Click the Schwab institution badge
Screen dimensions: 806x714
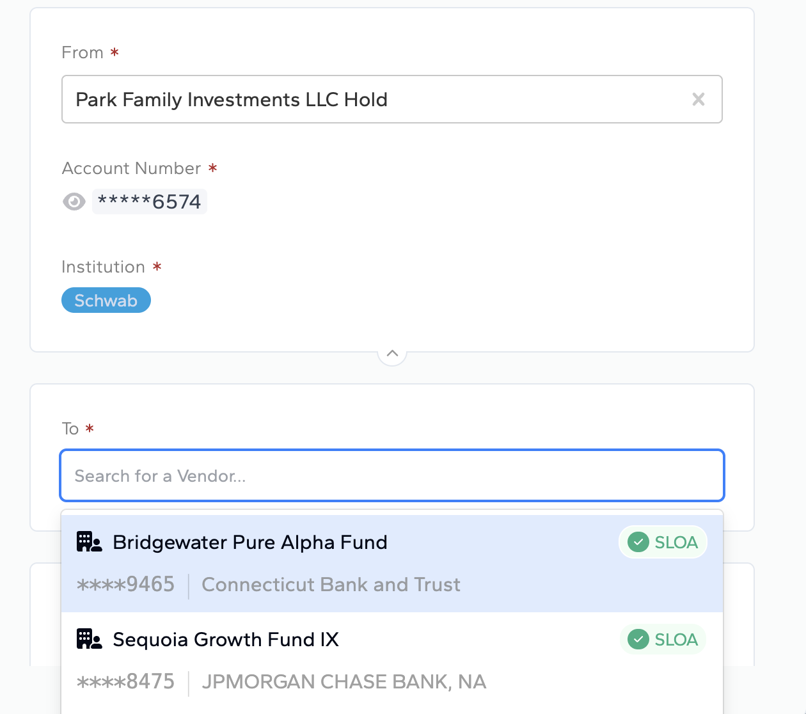click(106, 301)
